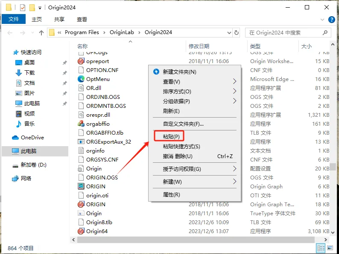Click the properties checkmark in quick access toolbar
The image size is (339, 254).
coord(23,8)
